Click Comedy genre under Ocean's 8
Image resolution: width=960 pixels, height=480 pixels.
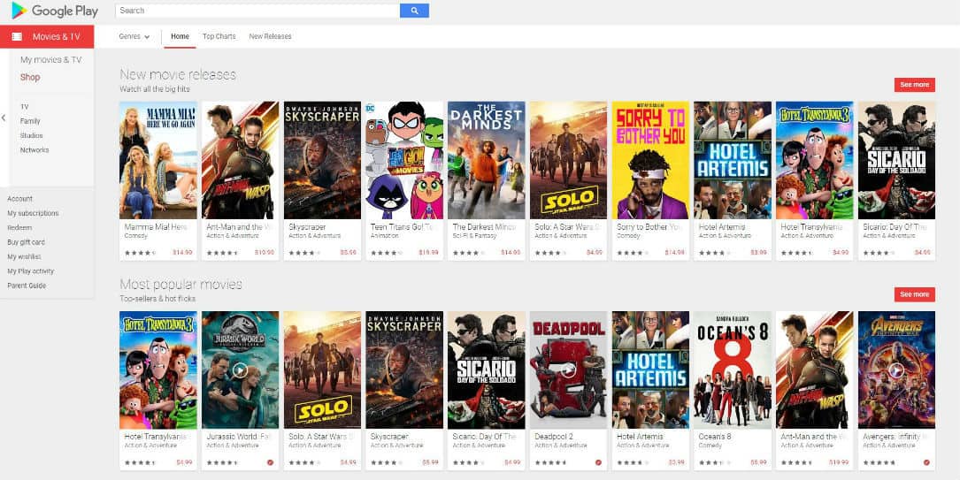click(710, 446)
